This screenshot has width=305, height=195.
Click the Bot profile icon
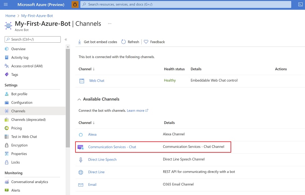(6, 94)
